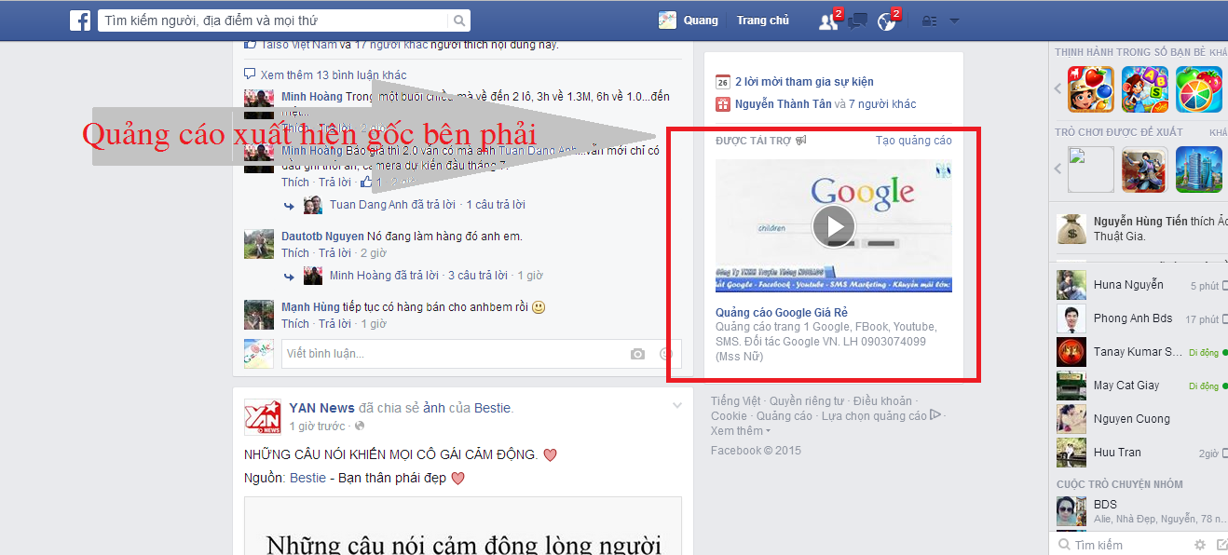Image resolution: width=1228 pixels, height=555 pixels.
Task: Click Thích under Dautotb Nguyen's comment
Action: 295,253
